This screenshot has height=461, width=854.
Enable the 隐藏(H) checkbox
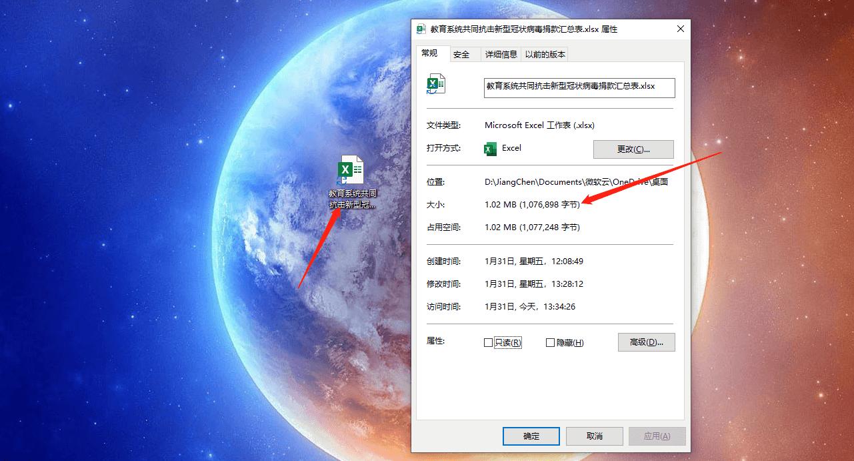click(550, 342)
